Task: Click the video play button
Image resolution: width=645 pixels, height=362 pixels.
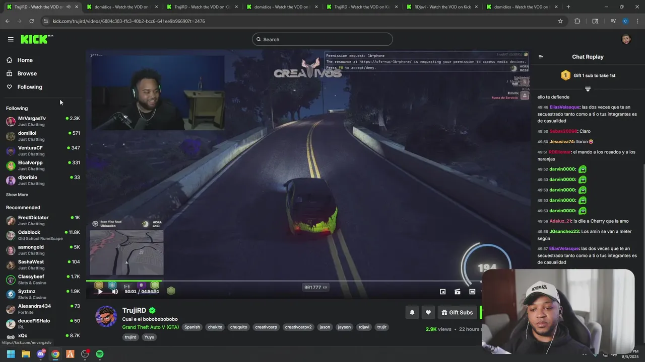Action: (100, 291)
